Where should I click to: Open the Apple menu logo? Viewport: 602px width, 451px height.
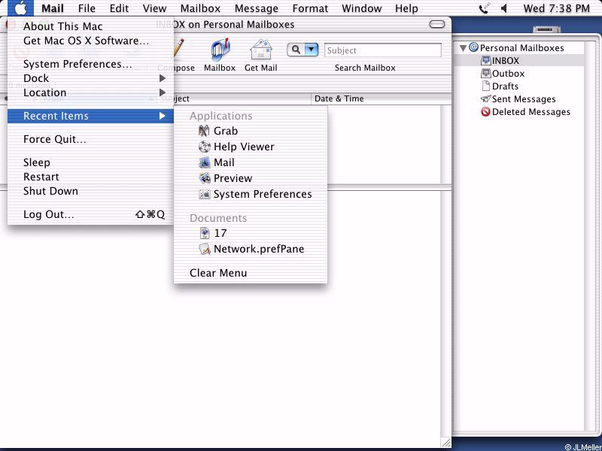[20, 8]
